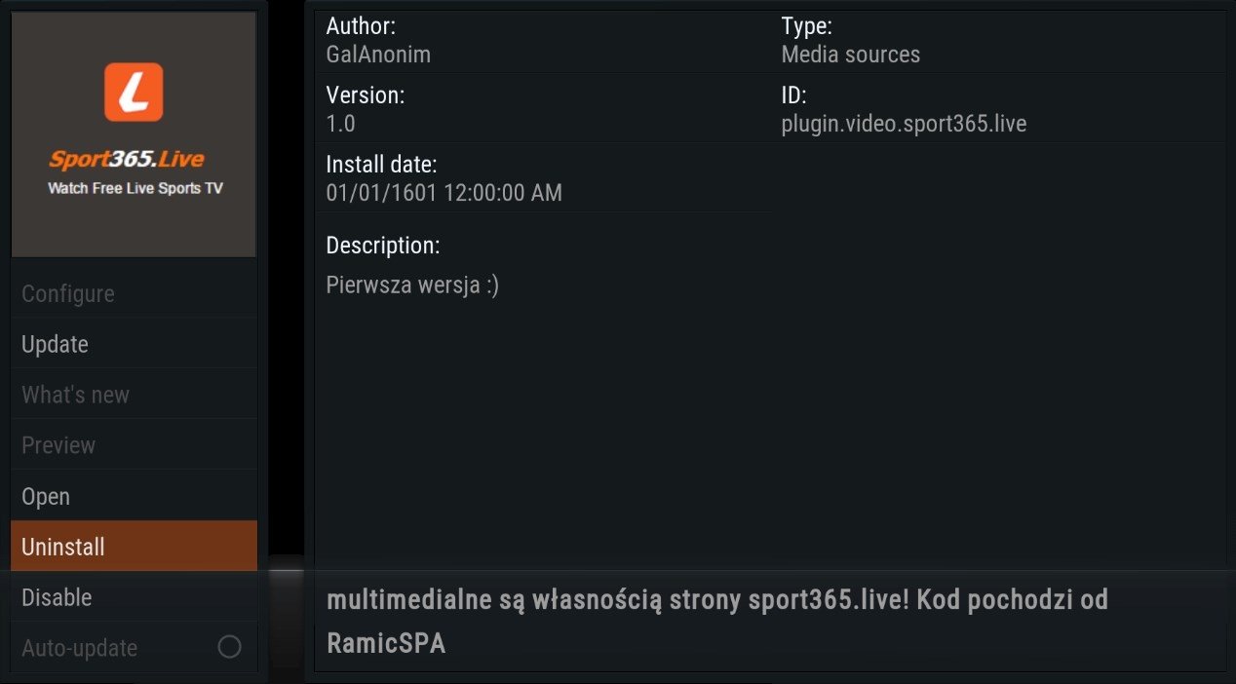1236x684 pixels.
Task: Select the Auto-update option label
Action: tap(79, 648)
